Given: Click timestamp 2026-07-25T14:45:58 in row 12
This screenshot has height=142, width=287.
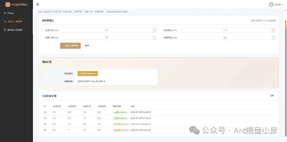Looking at the screenshot, I should pyautogui.click(x=141, y=112).
